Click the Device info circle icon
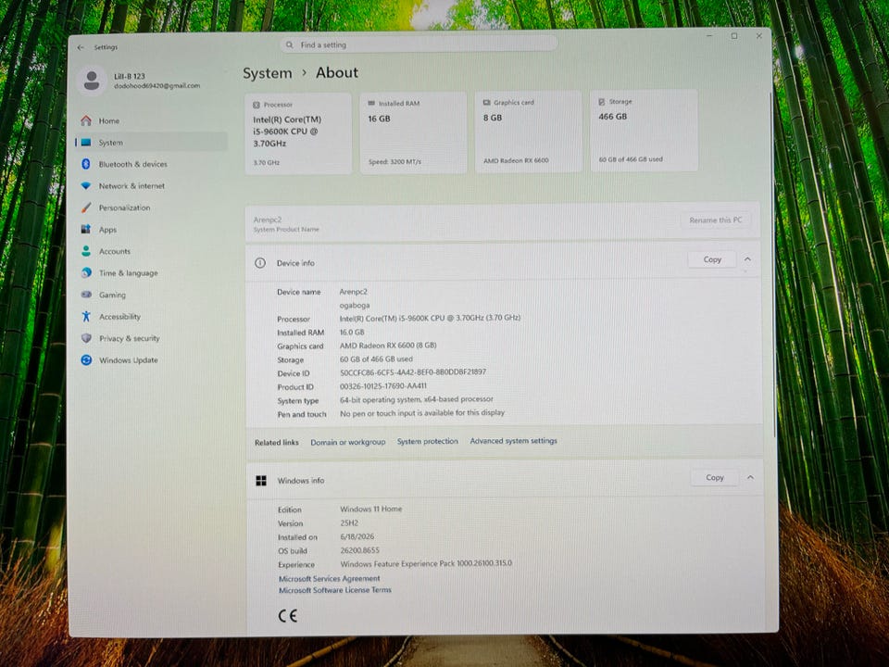889x667 pixels. click(x=259, y=262)
